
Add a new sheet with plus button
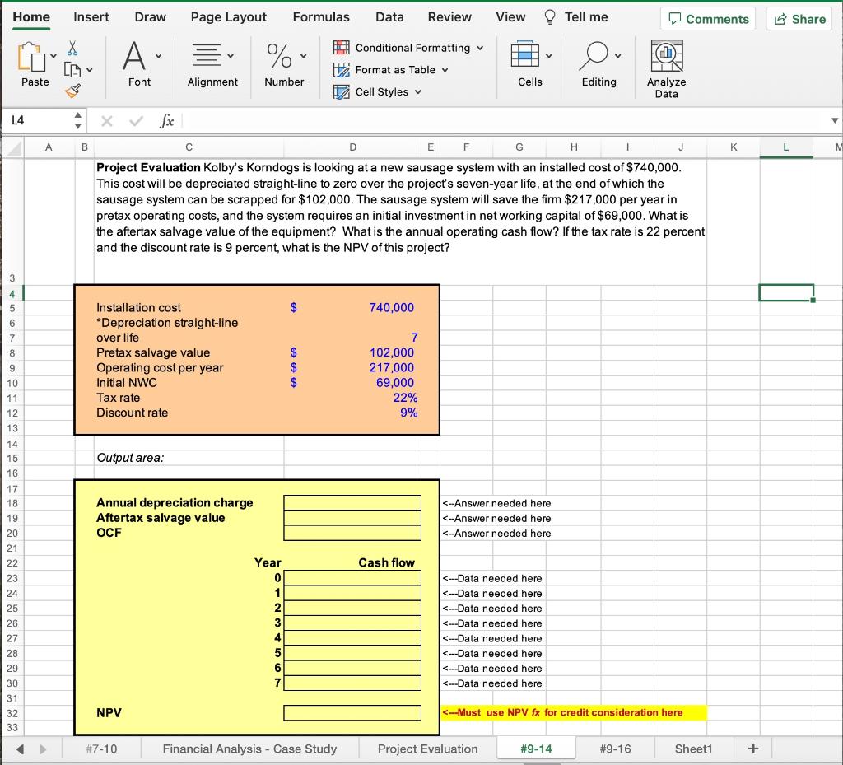click(751, 749)
